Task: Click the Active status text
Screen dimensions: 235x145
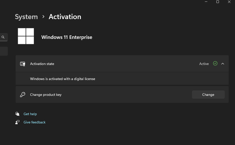Action: [x=204, y=64]
